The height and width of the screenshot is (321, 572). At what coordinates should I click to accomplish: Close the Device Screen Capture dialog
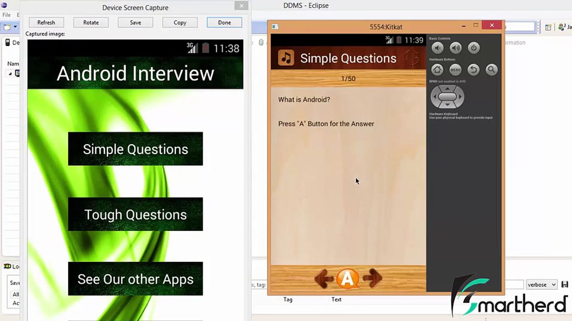pos(241,6)
